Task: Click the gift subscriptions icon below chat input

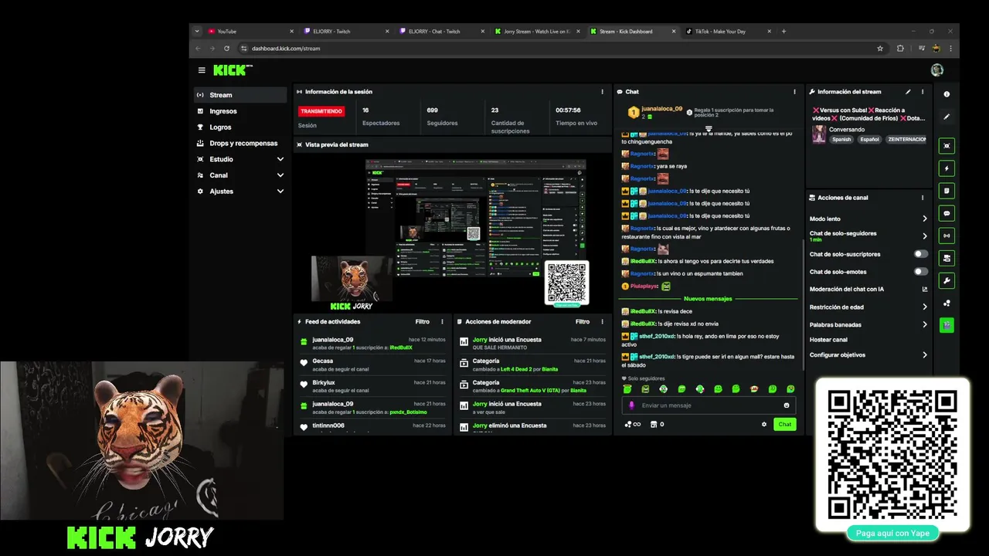Action: coord(654,424)
